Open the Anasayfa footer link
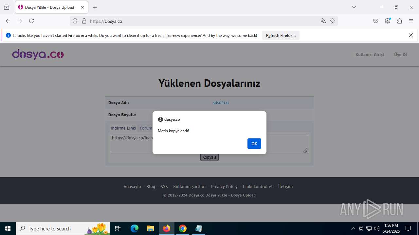Screen dimensions: 419x235 pyautogui.click(x=132, y=186)
